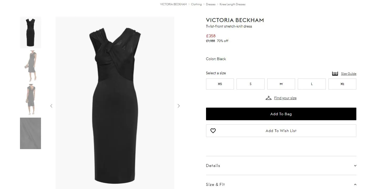Open the Size Guide link

pos(348,74)
